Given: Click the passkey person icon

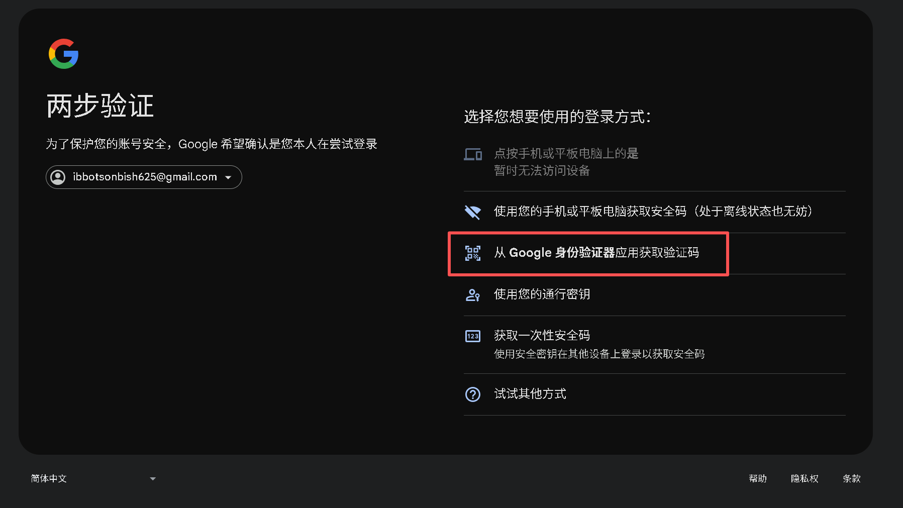Looking at the screenshot, I should pos(472,295).
